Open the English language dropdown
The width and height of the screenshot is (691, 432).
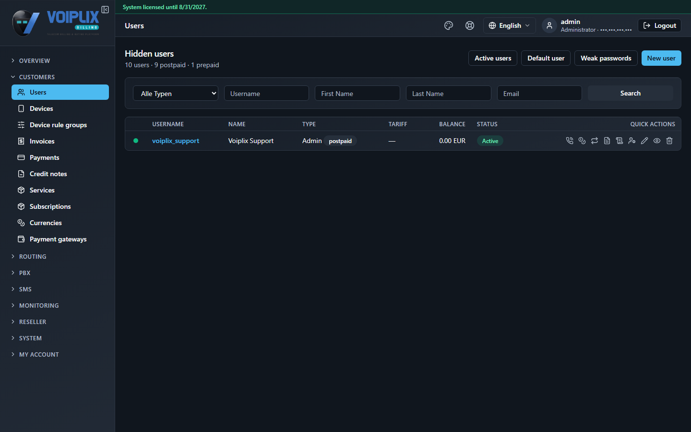pyautogui.click(x=509, y=25)
